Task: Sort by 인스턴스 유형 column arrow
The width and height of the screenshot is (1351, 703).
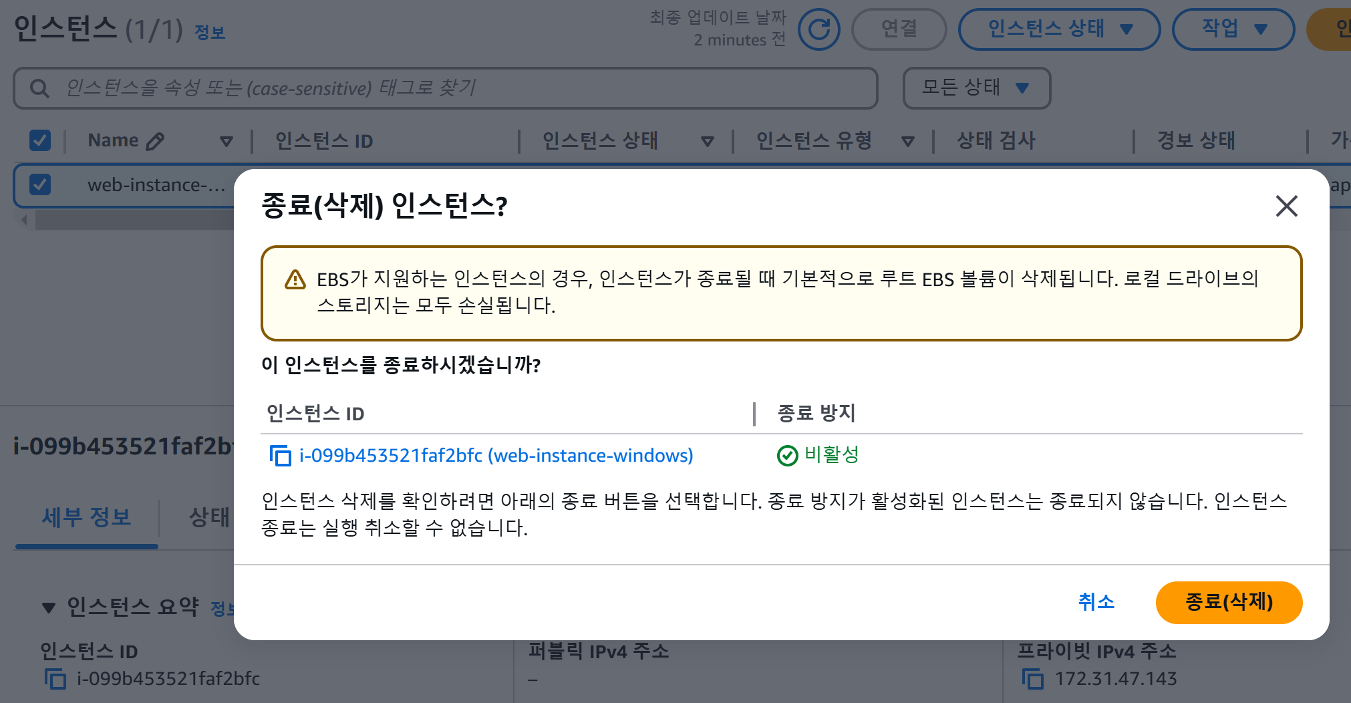Action: pyautogui.click(x=908, y=142)
